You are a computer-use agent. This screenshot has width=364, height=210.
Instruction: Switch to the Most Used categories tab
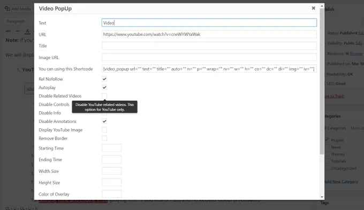[x=357, y=128]
